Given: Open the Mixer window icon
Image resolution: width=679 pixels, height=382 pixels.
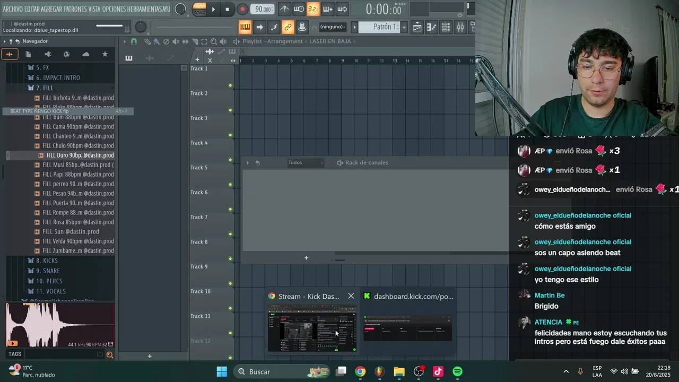Looking at the screenshot, I should (x=460, y=27).
